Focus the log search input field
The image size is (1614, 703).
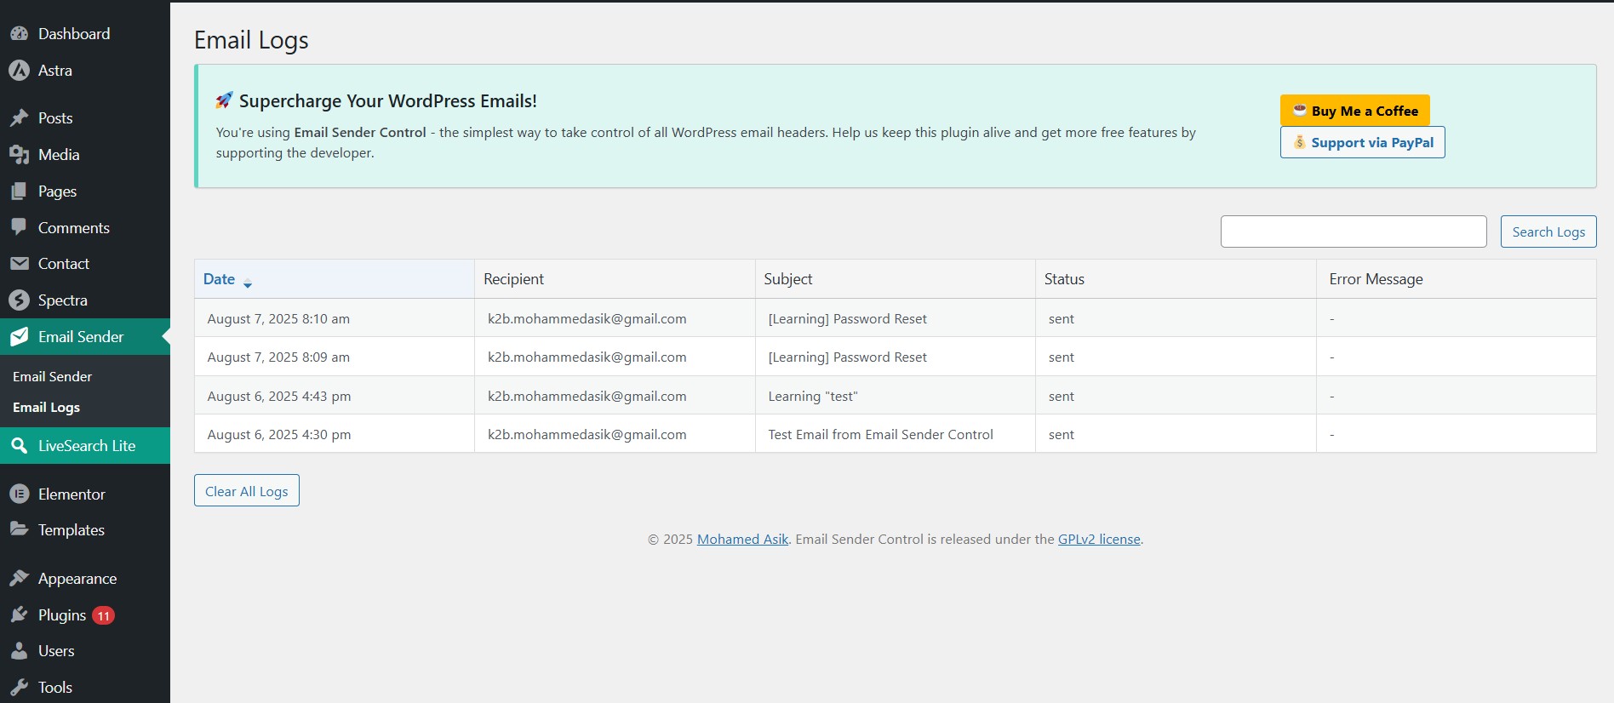tap(1354, 231)
